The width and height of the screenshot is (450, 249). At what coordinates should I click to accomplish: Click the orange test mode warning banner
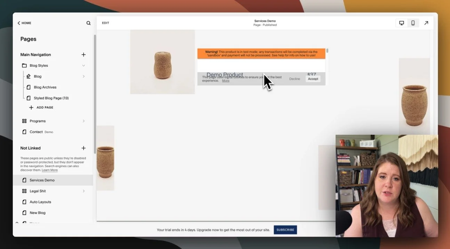pyautogui.click(x=261, y=53)
